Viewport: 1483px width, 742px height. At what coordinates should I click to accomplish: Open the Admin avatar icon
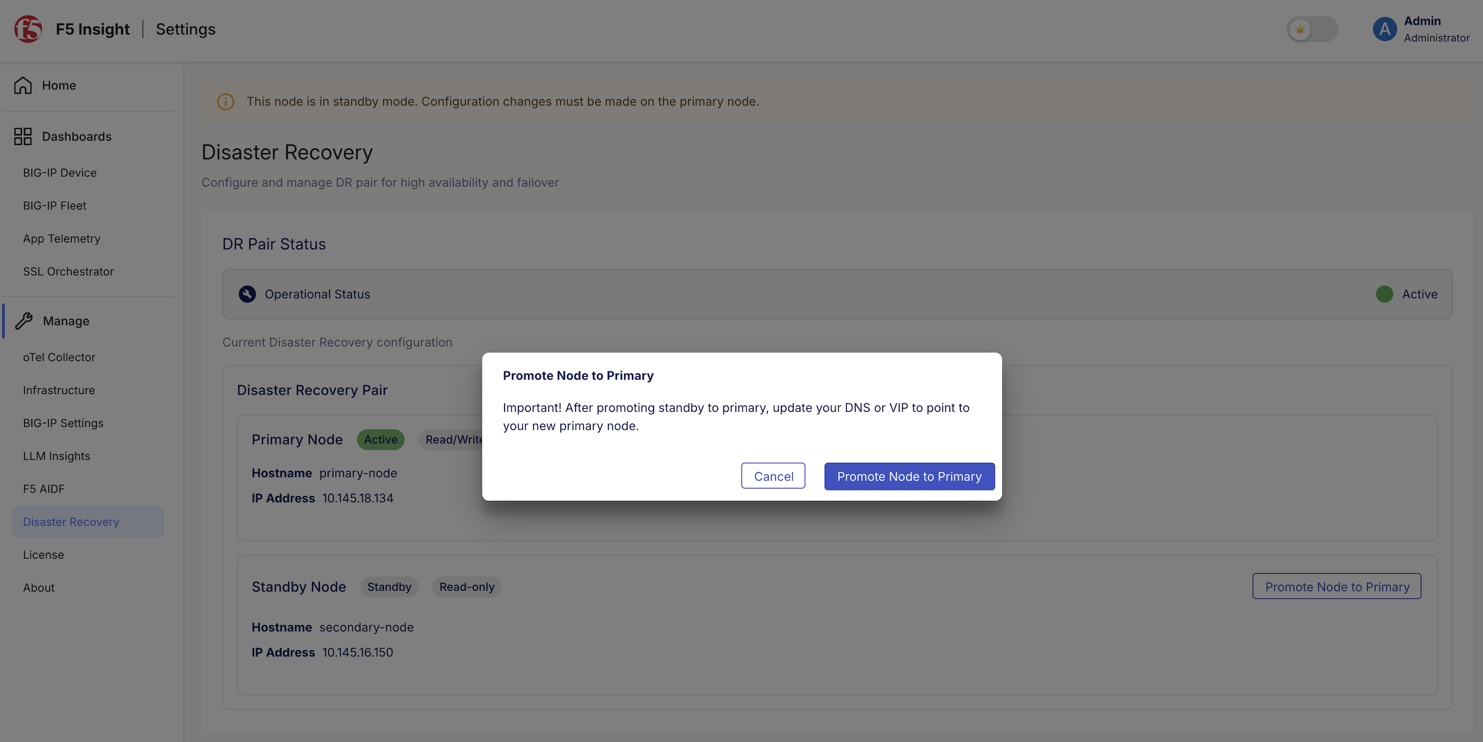[1385, 29]
